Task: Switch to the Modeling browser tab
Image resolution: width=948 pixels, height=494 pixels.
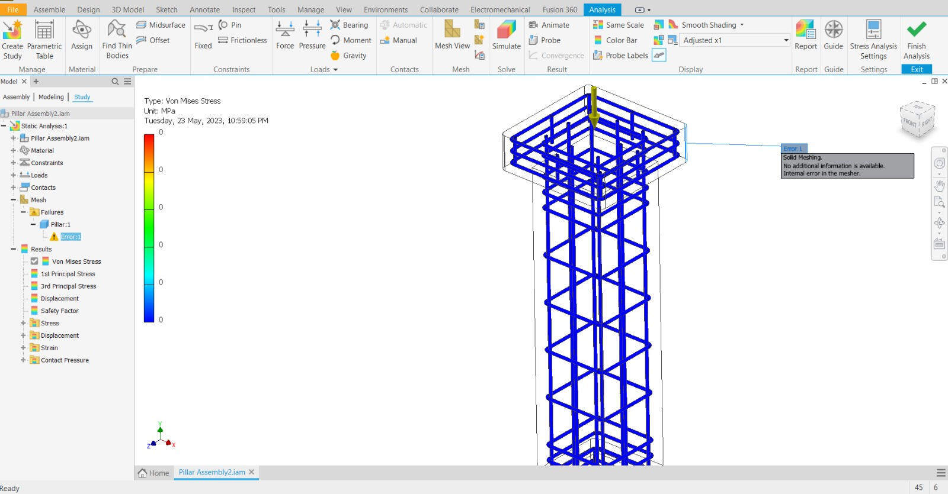Action: coord(51,97)
